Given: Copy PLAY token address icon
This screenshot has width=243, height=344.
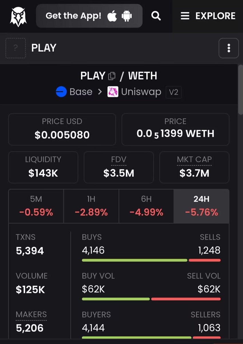Looking at the screenshot, I should (x=112, y=76).
